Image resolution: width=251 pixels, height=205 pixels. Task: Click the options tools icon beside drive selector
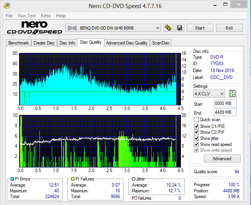[x=168, y=28]
